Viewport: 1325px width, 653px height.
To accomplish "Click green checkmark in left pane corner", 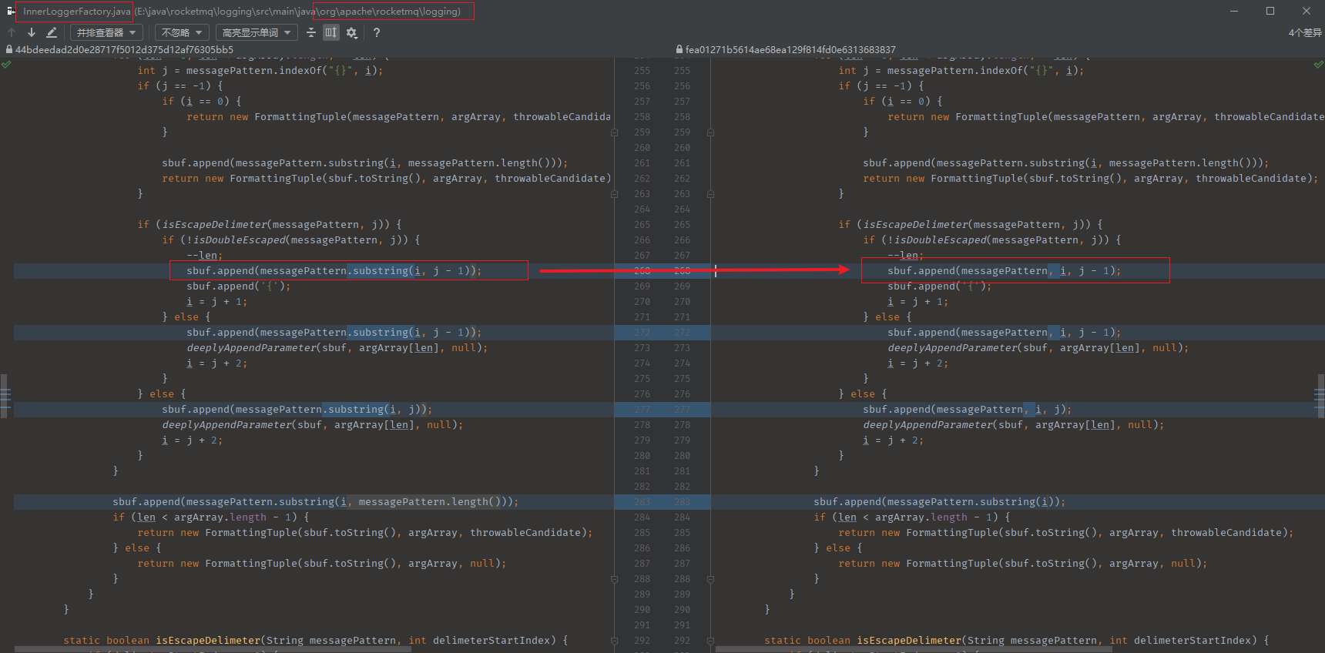I will (x=6, y=65).
